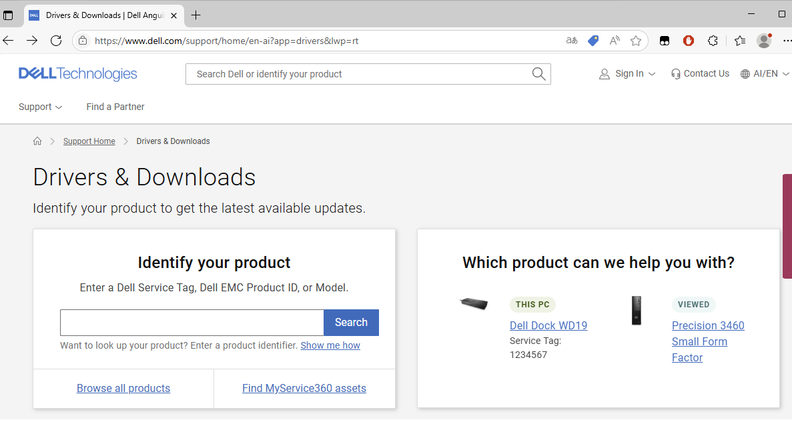Viewport: 792px width, 444px height.
Task: Open the Show me how link
Action: pos(330,345)
